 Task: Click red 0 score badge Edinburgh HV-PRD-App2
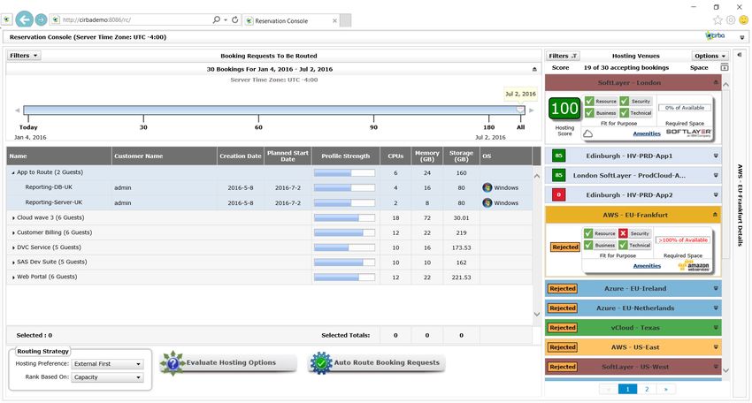[559, 195]
